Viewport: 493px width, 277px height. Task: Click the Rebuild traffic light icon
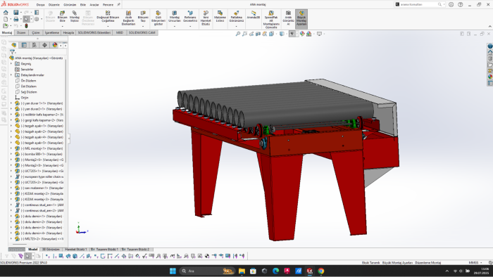[x=27, y=26]
